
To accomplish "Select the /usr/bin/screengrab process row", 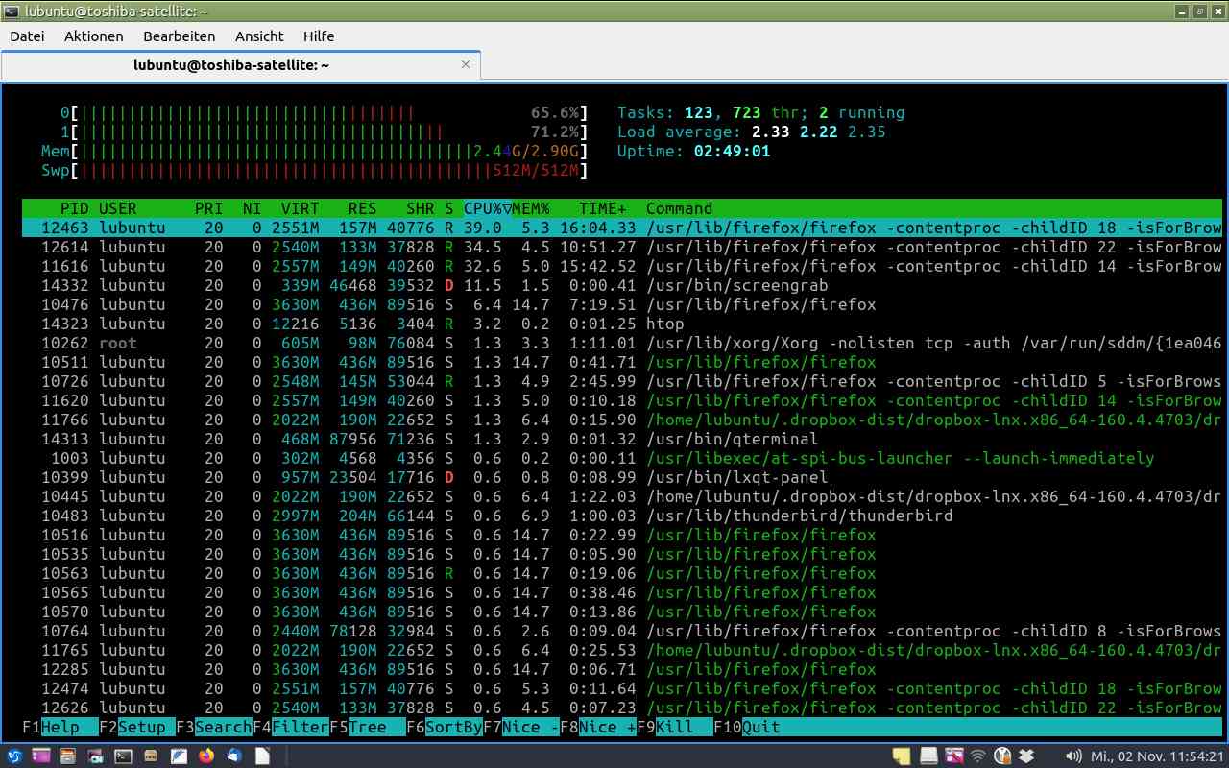I will (x=622, y=285).
